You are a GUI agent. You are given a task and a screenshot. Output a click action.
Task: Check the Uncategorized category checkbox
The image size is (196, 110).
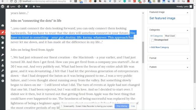coord(153,40)
